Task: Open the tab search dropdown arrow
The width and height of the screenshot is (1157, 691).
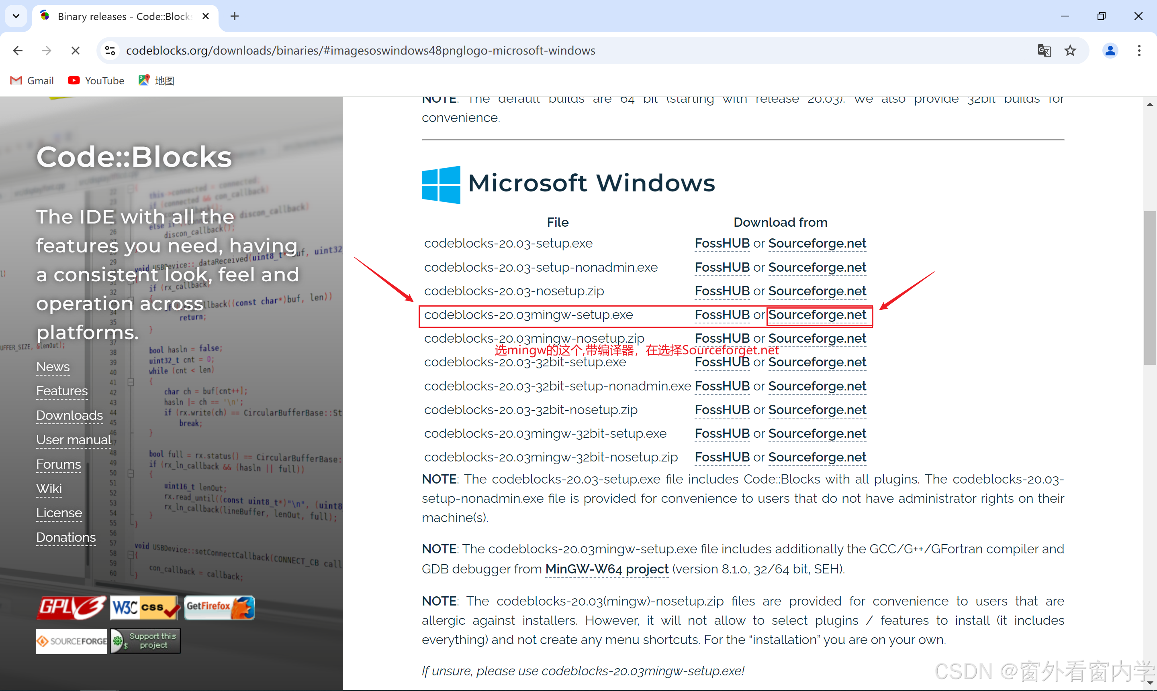Action: [x=16, y=16]
